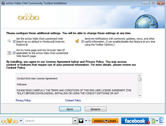This screenshot has width=166, height=126.
Task: Click the Agree button
Action: [x=70, y=109]
